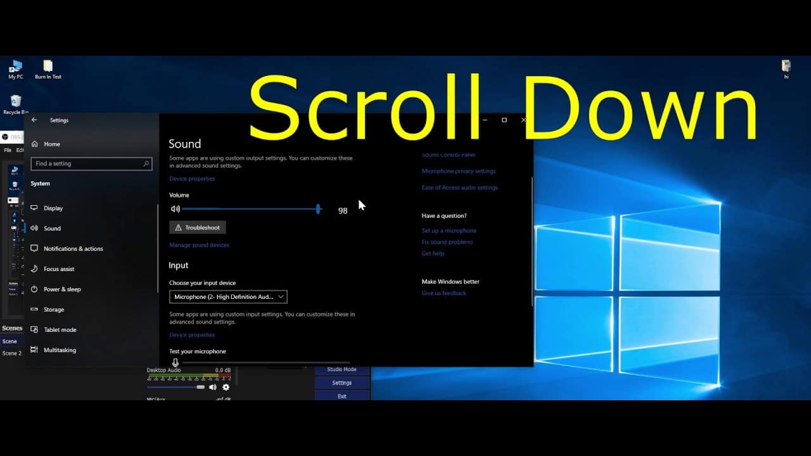Screen dimensions: 811x456
Task: Click the Set up a microphone link
Action: click(x=449, y=231)
